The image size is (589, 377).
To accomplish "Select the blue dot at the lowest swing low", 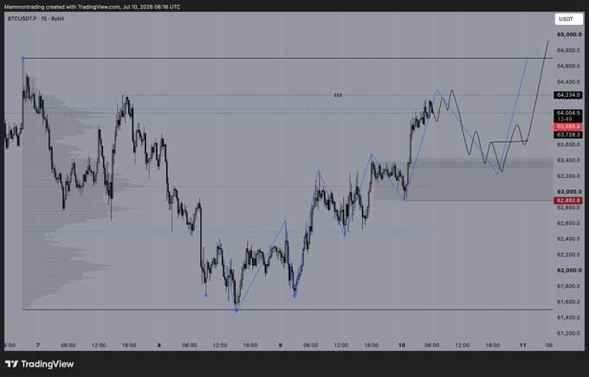I will click(x=236, y=310).
